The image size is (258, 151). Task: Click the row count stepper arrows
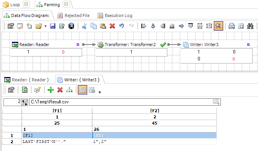tap(24, 102)
